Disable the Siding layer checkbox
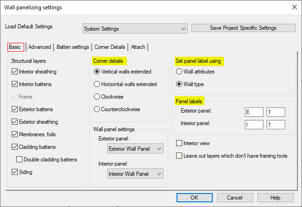 tap(15, 172)
